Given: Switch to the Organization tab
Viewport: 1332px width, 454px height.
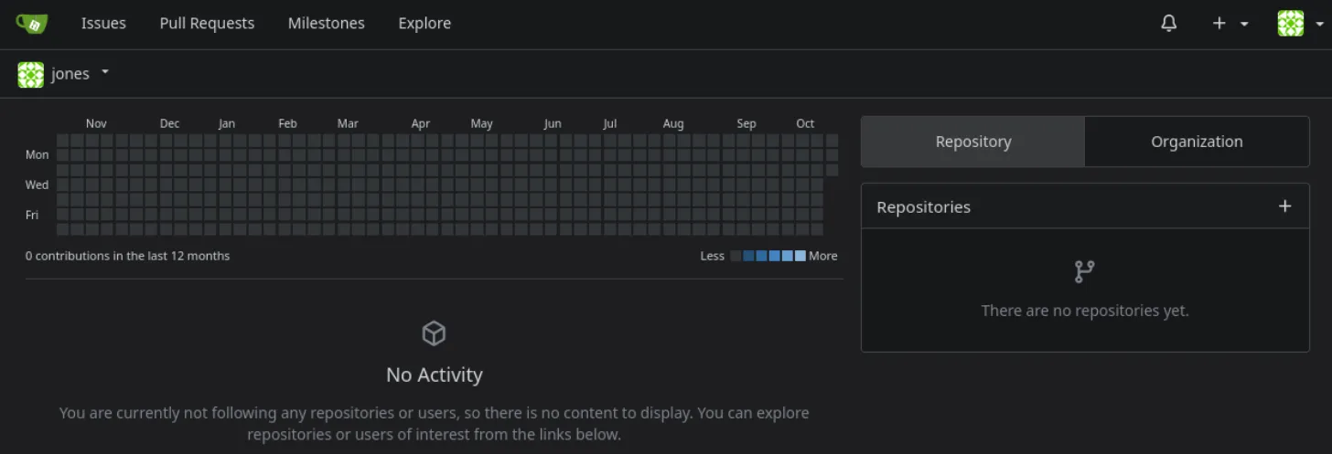Looking at the screenshot, I should tap(1197, 142).
